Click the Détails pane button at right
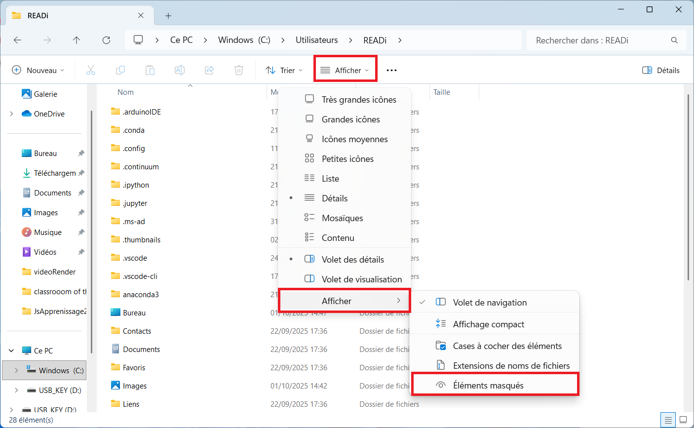The image size is (694, 428). click(x=660, y=70)
